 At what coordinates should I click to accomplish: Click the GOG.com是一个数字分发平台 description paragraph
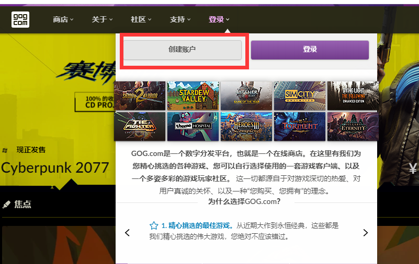(246, 172)
